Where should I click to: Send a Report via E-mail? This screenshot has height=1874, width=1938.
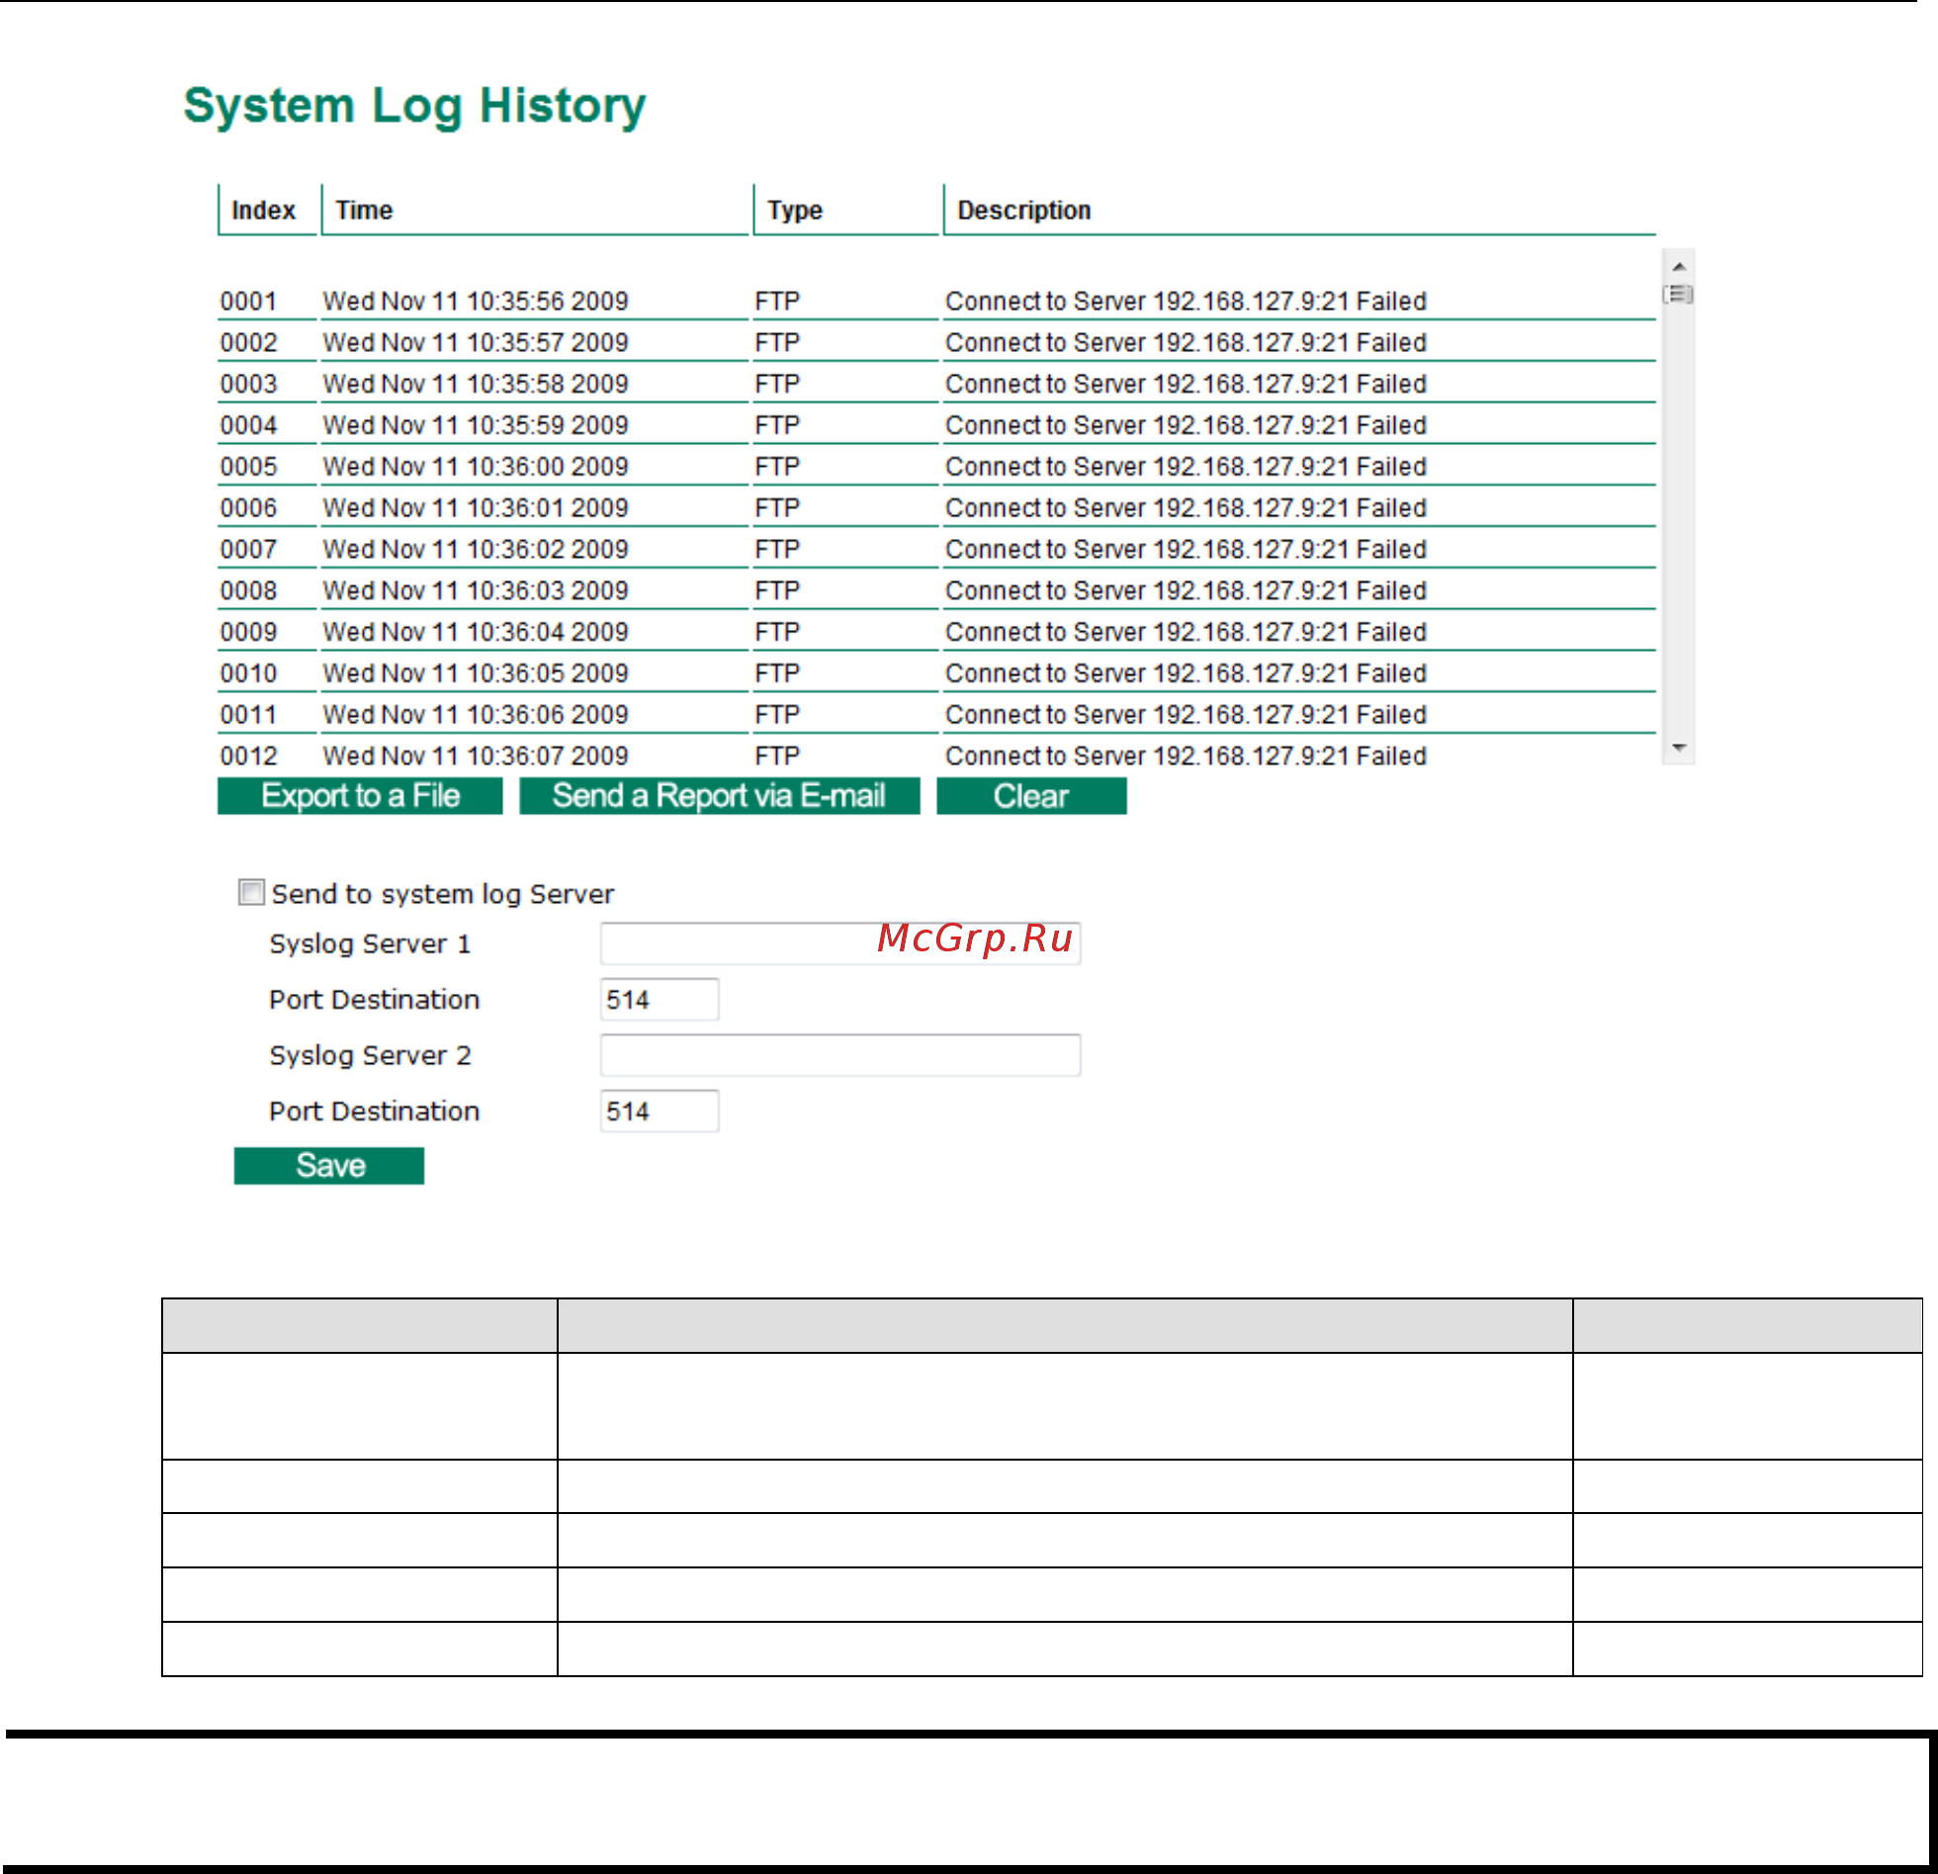(720, 796)
